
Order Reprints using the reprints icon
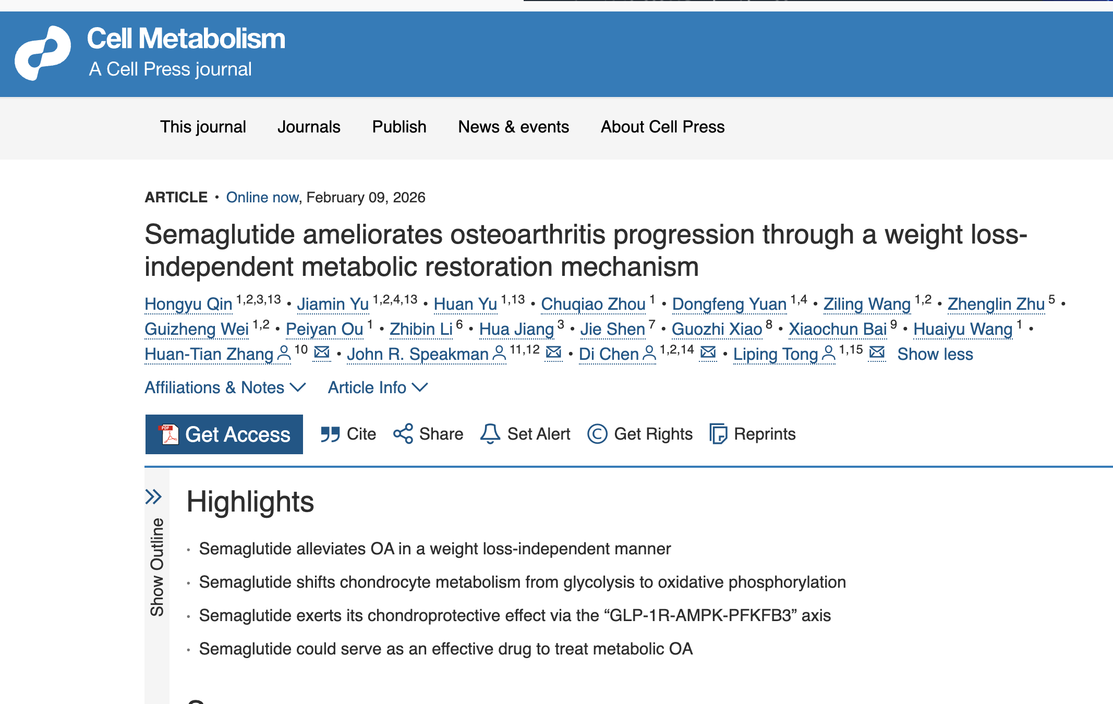click(x=719, y=434)
